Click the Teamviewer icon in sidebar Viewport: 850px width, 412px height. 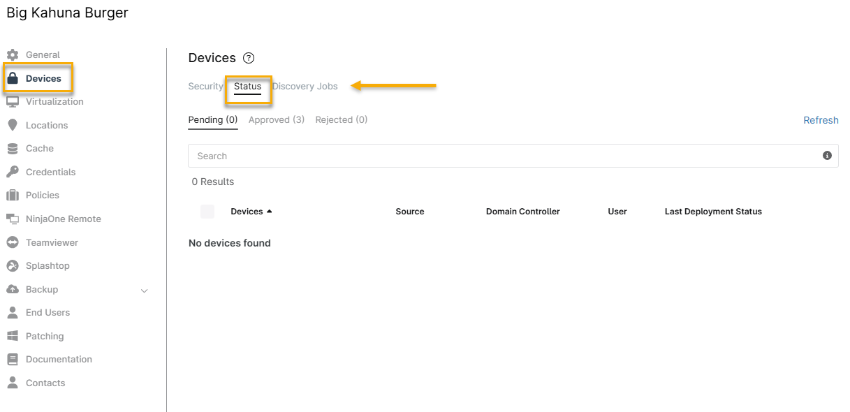point(12,242)
